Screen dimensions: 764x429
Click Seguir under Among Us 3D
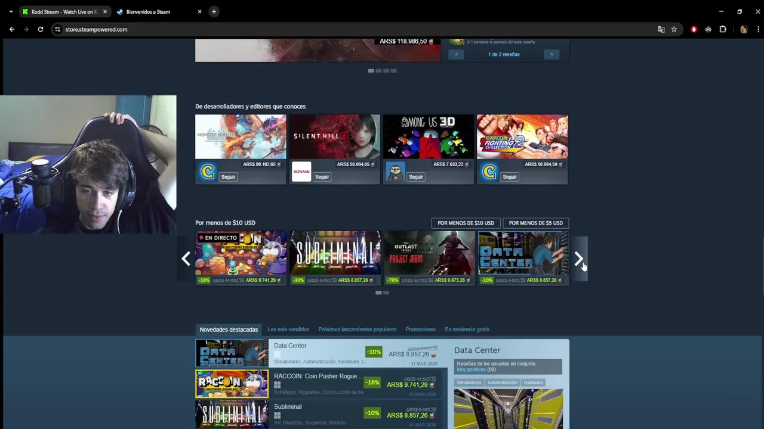[416, 177]
